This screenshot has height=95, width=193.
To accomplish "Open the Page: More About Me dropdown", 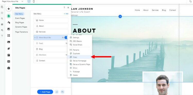I will pyautogui.click(x=13, y=2).
